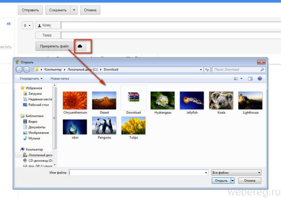The height and width of the screenshot is (198, 281).
Task: Click the change view icon
Action: tap(236, 79)
